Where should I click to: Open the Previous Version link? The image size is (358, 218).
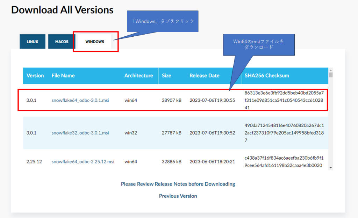click(178, 196)
